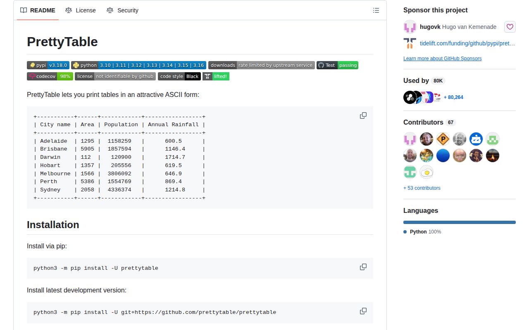This screenshot has height=330, width=529.
Task: Open hugovk sponsor avatar
Action: 410,27
